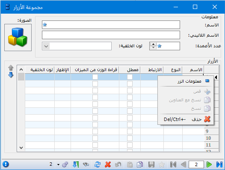Image resolution: width=225 pixels, height=170 pixels.
Task: Click background color cell of selected row
Action: [40, 77]
